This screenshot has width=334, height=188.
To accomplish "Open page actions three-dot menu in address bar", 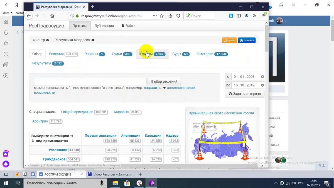I will [x=155, y=16].
